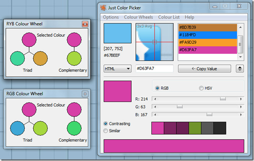Open the Options menu
Viewport: 254px width, 161px height.
click(x=111, y=17)
